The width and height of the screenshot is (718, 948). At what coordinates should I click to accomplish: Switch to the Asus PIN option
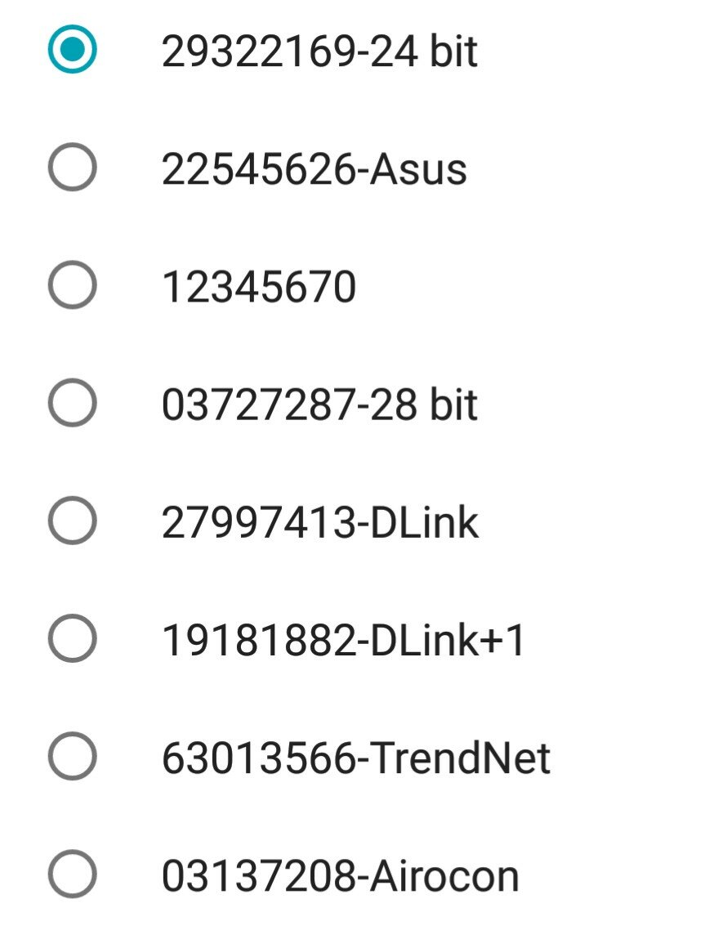coord(73,169)
